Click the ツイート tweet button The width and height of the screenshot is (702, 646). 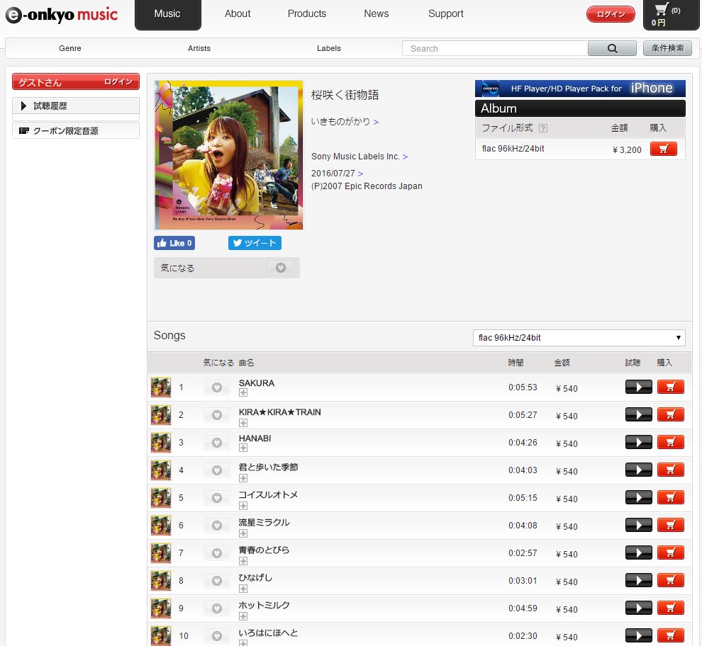click(255, 243)
